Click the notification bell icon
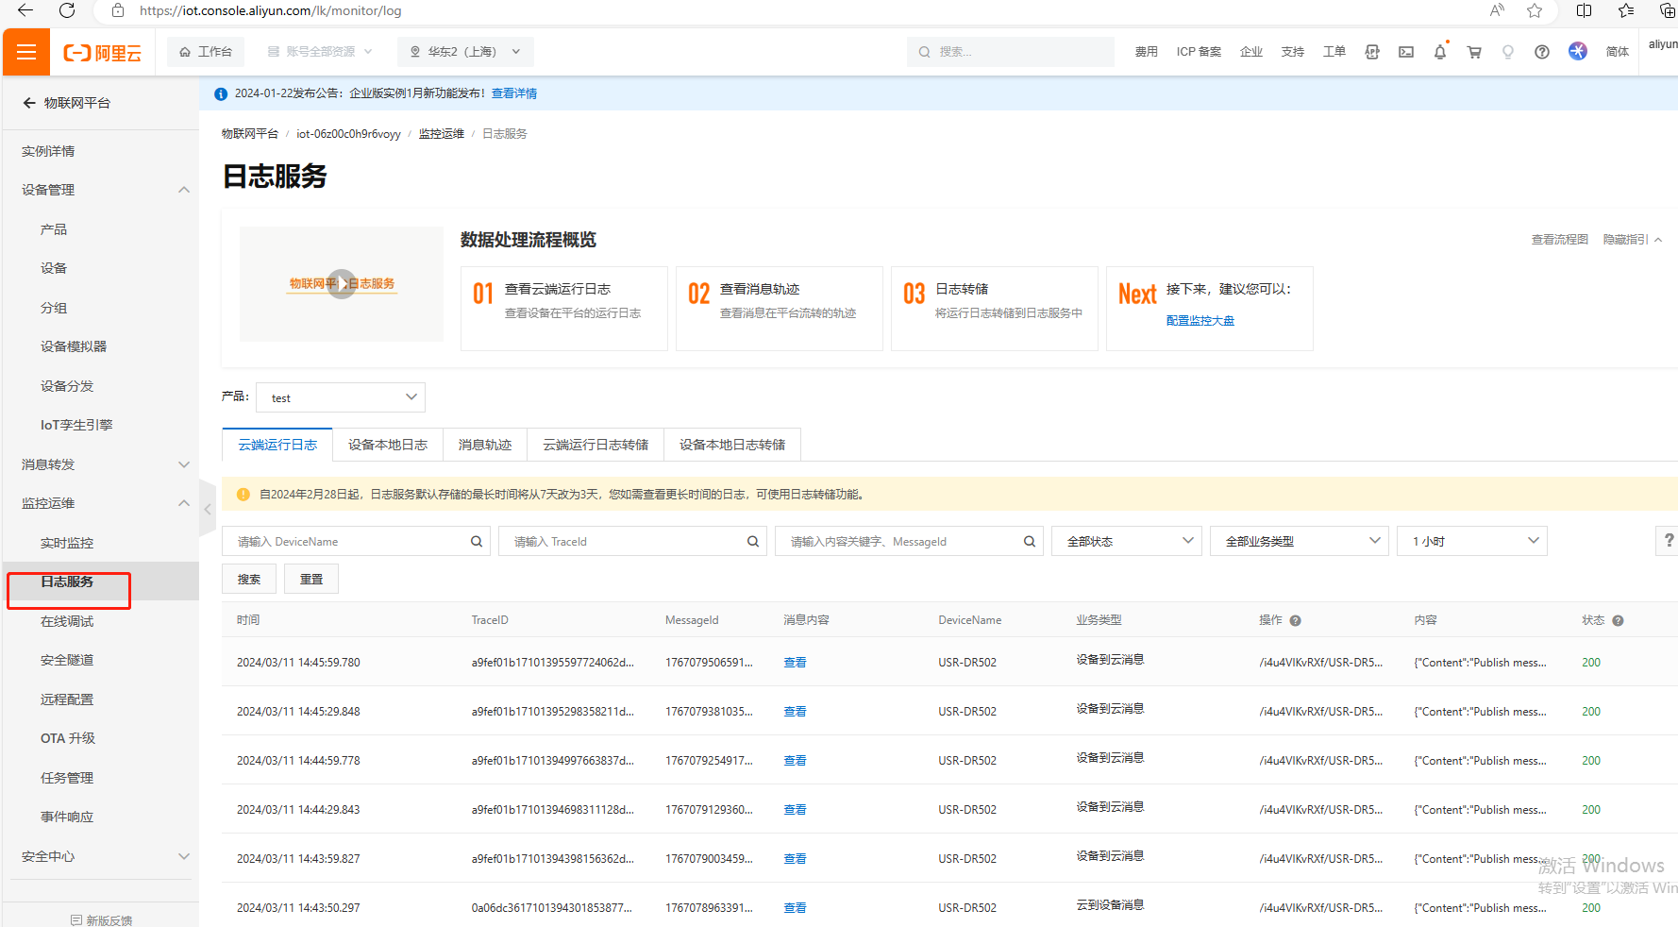The height and width of the screenshot is (927, 1678). [1439, 52]
